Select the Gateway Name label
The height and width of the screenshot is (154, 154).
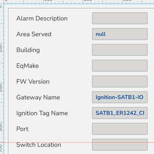click(38, 98)
